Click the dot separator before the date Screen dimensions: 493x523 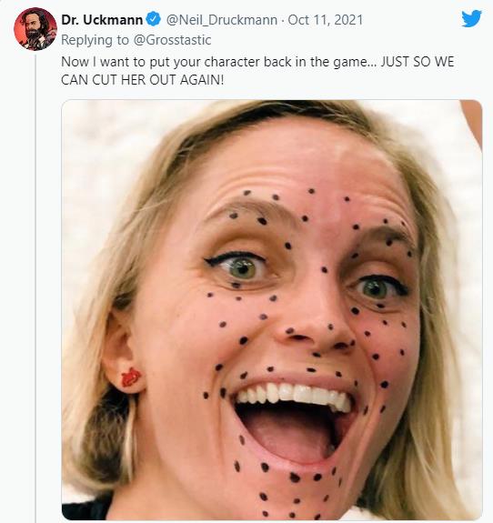(x=283, y=20)
